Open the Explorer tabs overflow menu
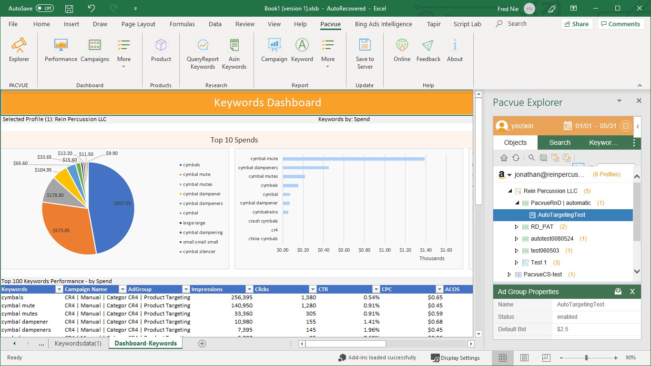The height and width of the screenshot is (366, 651). click(634, 142)
